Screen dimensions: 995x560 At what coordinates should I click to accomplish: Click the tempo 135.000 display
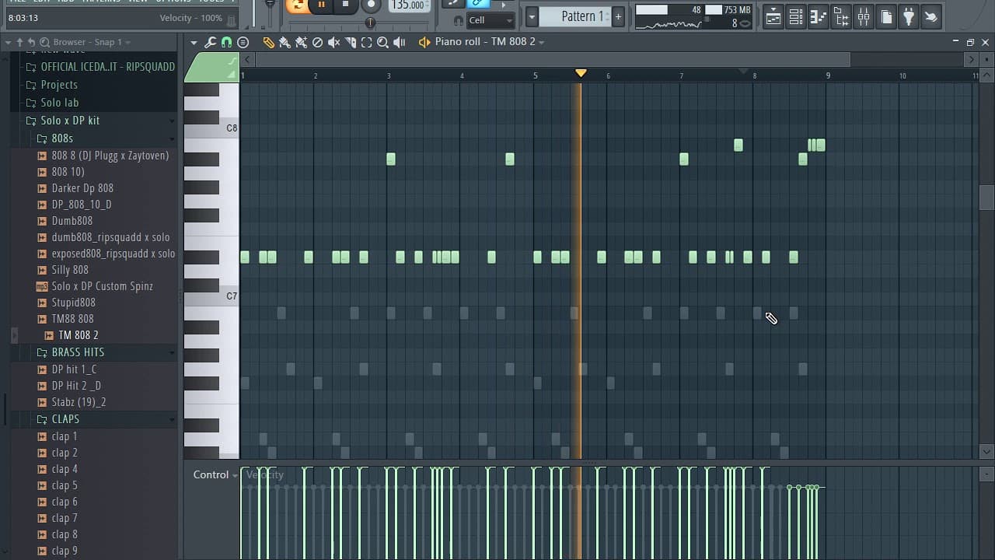(409, 5)
